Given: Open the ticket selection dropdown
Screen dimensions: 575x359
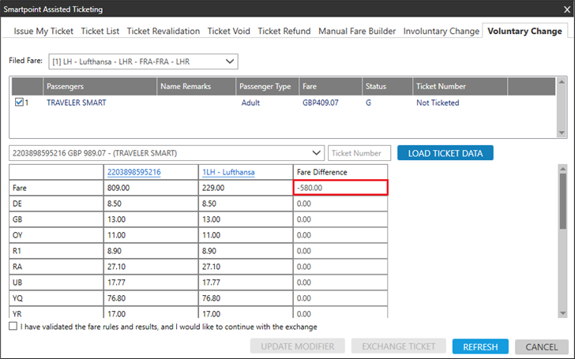Looking at the screenshot, I should coord(317,152).
